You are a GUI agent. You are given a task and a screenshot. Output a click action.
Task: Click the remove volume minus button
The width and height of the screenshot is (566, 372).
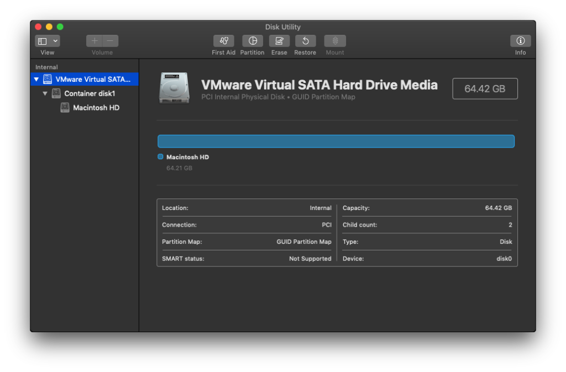click(x=110, y=41)
